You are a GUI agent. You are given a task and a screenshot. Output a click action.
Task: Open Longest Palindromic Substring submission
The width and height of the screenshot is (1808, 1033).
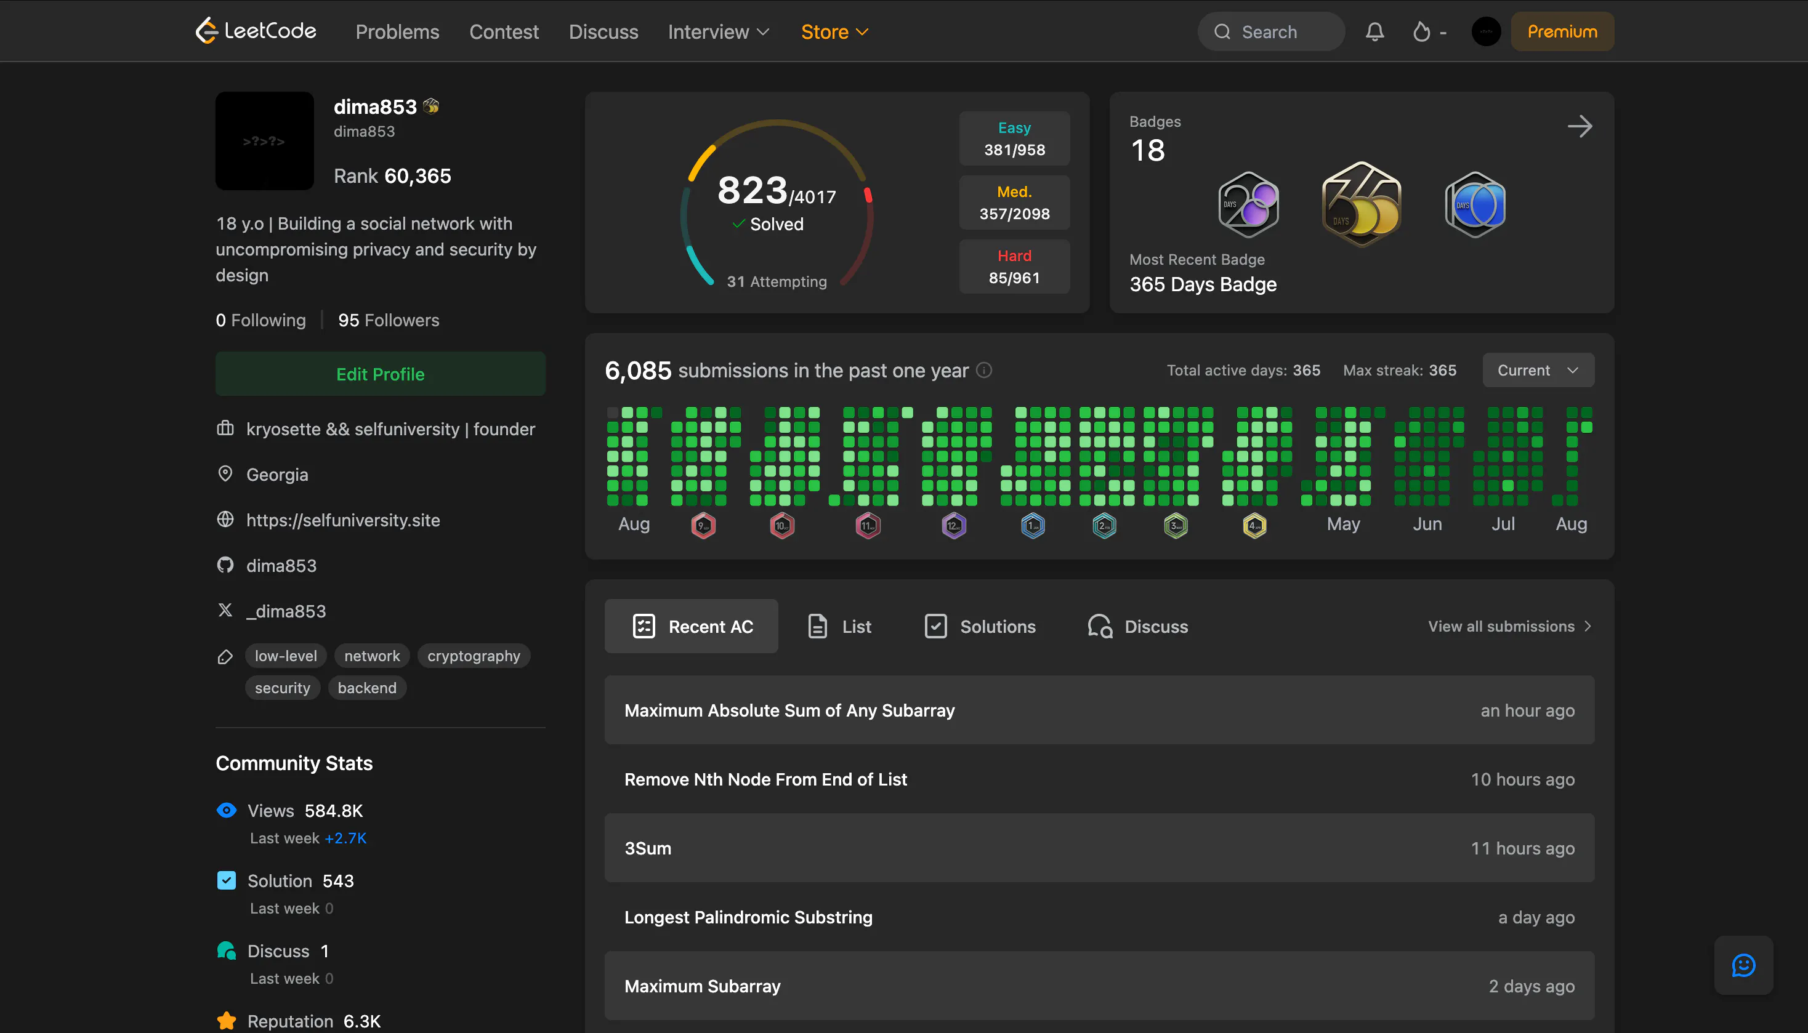(1099, 917)
